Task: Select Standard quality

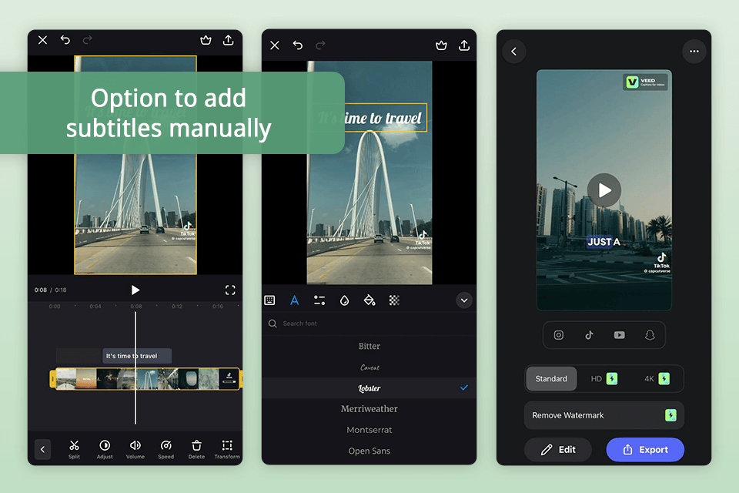Action: point(551,379)
